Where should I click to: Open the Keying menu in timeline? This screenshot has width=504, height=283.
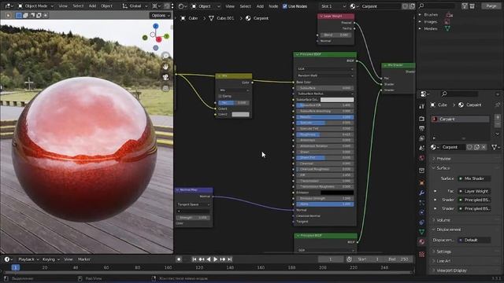pos(50,259)
